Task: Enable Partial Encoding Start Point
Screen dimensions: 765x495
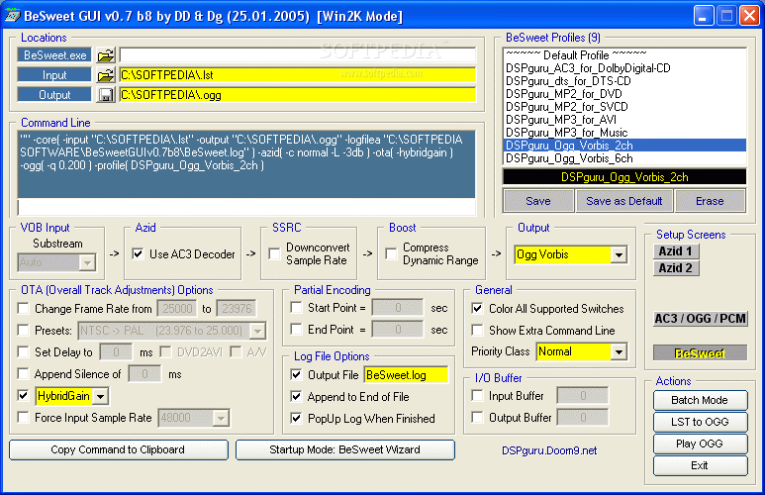Action: click(x=296, y=308)
